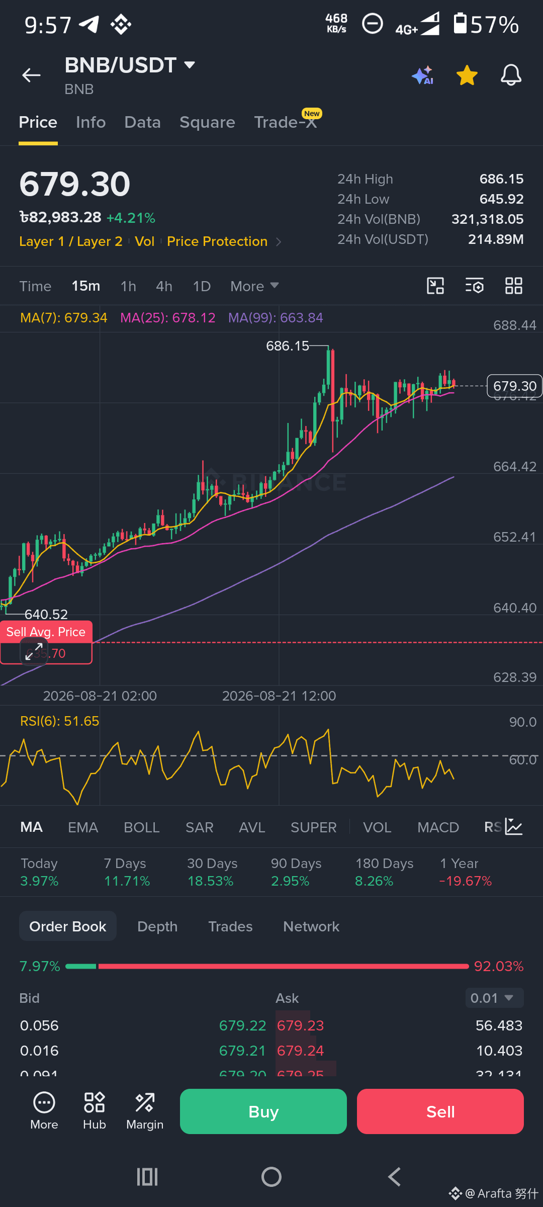Screen dimensions: 543x1207
Task: Open the 0.01 price precision dropdown
Action: click(x=494, y=998)
